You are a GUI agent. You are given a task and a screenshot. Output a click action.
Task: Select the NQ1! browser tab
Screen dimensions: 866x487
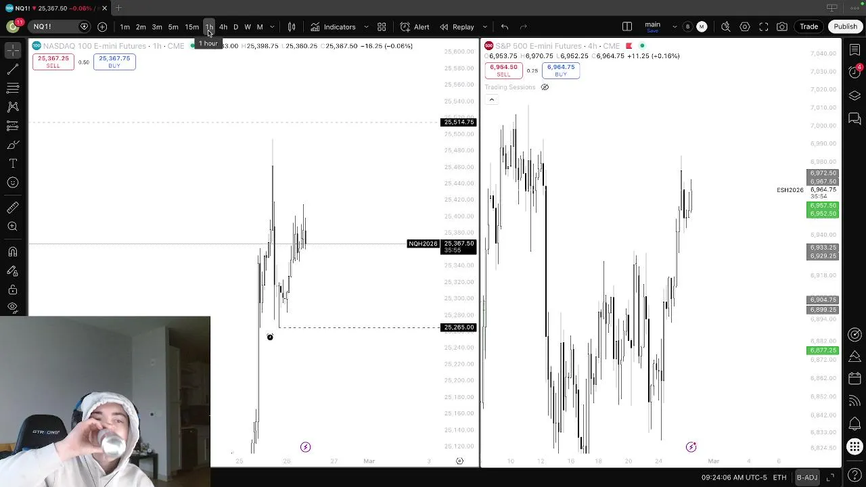[55, 8]
